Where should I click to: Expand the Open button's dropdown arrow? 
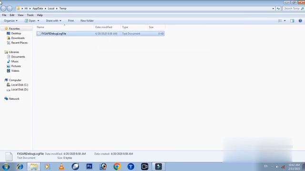pyautogui.click(x=38, y=21)
